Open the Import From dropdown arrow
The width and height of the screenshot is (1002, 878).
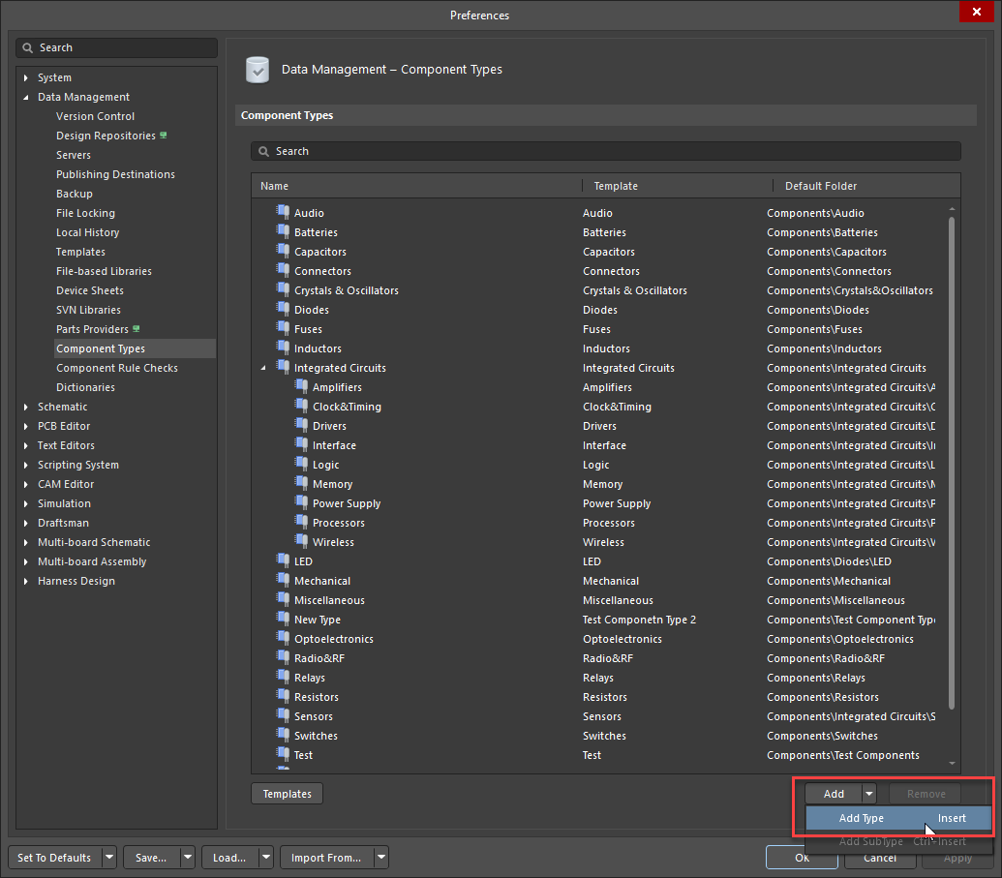click(x=380, y=858)
